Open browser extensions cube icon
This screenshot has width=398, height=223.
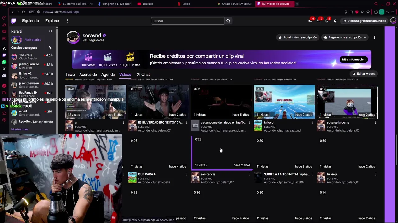tap(376, 12)
